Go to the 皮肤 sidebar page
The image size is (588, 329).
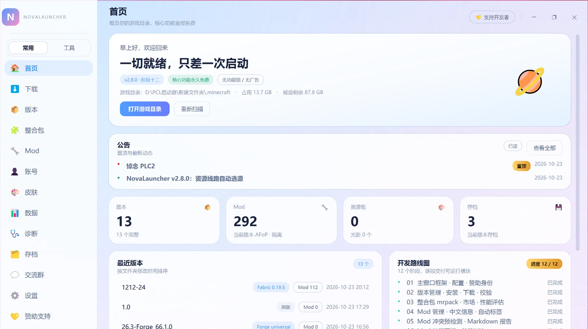pos(49,192)
